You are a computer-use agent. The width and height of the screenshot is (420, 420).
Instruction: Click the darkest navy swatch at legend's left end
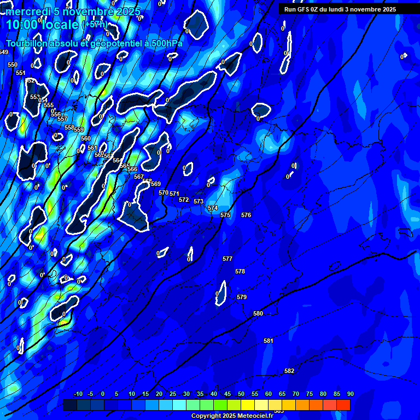point(70,405)
